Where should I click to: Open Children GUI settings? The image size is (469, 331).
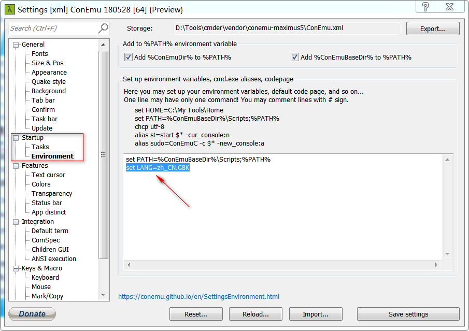click(x=50, y=249)
